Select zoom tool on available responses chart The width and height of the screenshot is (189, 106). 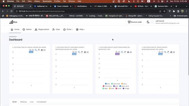[79, 52]
